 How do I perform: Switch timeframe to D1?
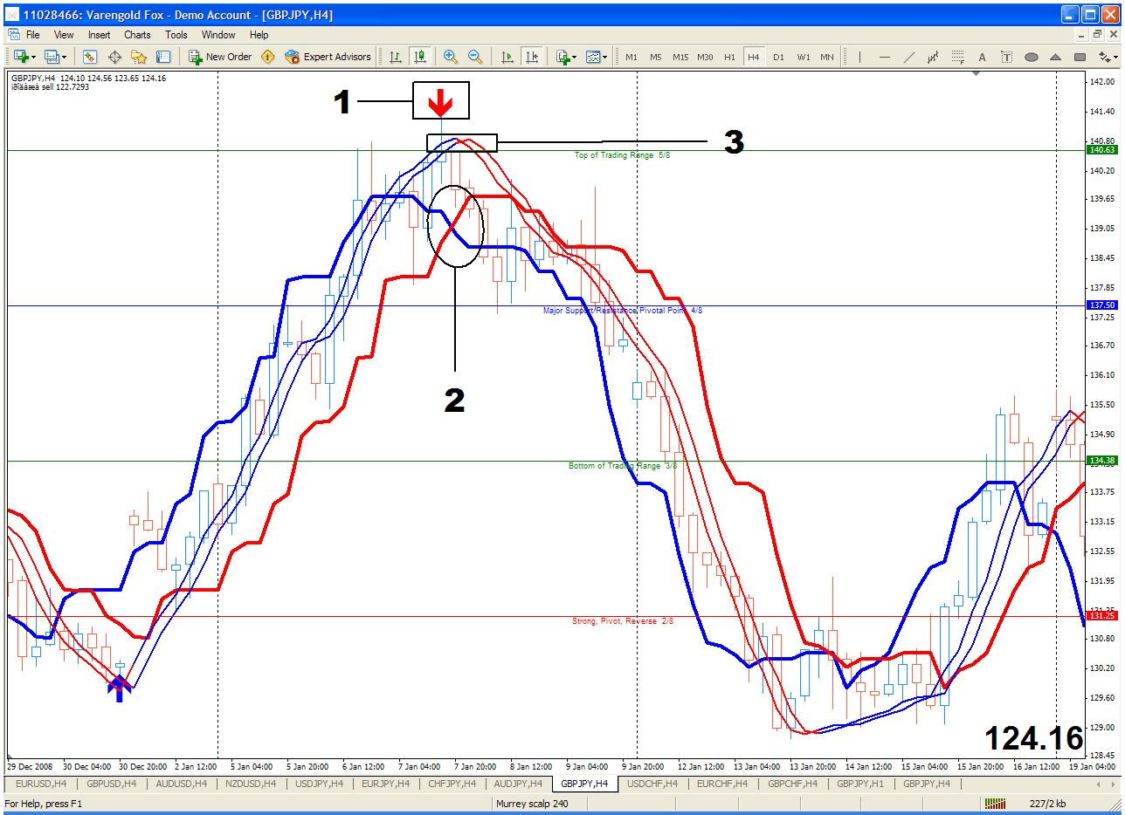778,57
